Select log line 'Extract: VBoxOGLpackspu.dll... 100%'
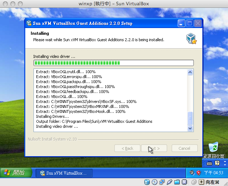Image resolution: width=228 pixels, height=186 pixels. tap(69, 82)
